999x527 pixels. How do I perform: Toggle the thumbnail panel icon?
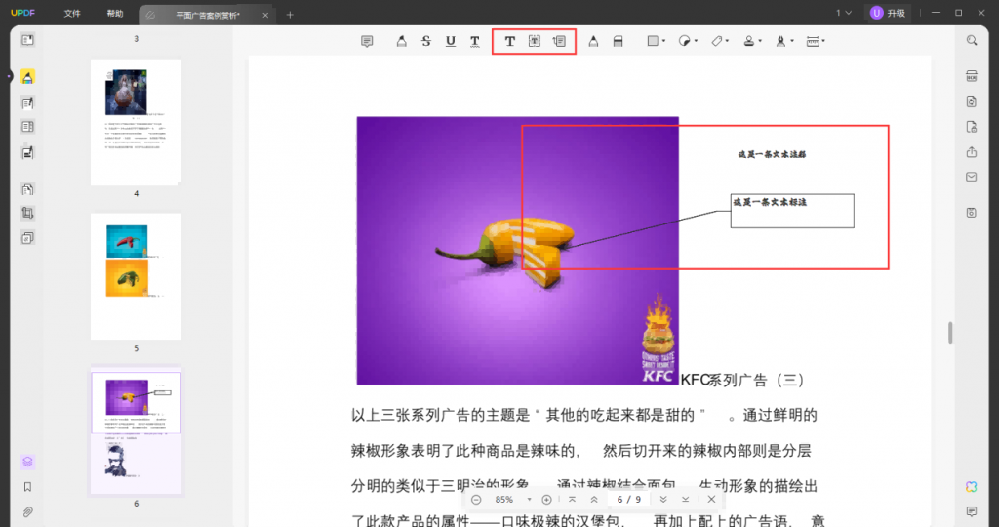(x=27, y=40)
